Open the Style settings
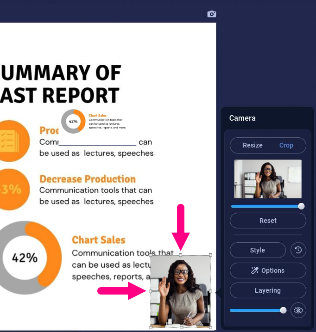The image size is (316, 332). click(x=258, y=250)
